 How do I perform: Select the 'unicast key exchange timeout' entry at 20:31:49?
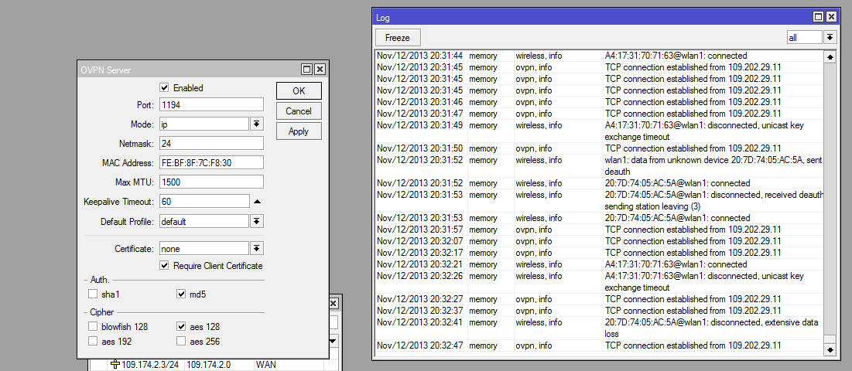click(599, 131)
